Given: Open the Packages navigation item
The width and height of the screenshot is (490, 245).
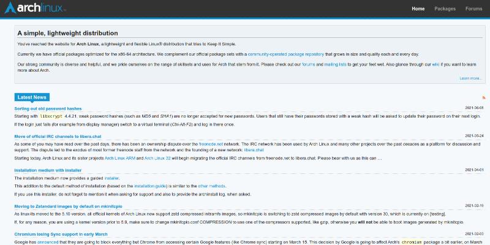Looking at the screenshot, I should coord(445,9).
